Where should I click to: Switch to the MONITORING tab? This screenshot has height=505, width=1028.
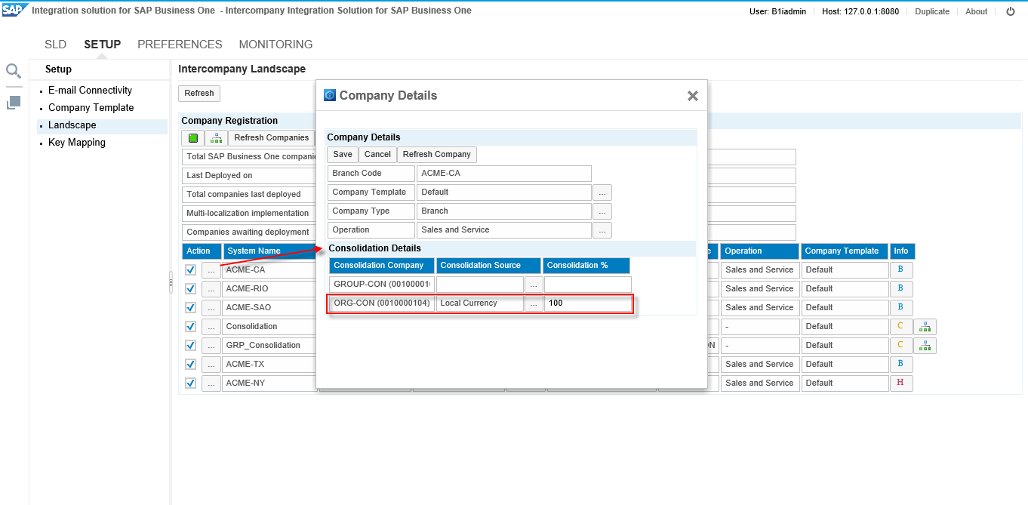[275, 45]
